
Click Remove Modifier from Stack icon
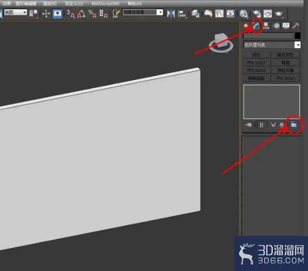282,124
